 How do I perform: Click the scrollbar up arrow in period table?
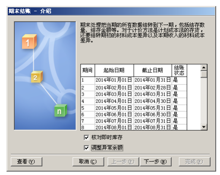coord(204,67)
